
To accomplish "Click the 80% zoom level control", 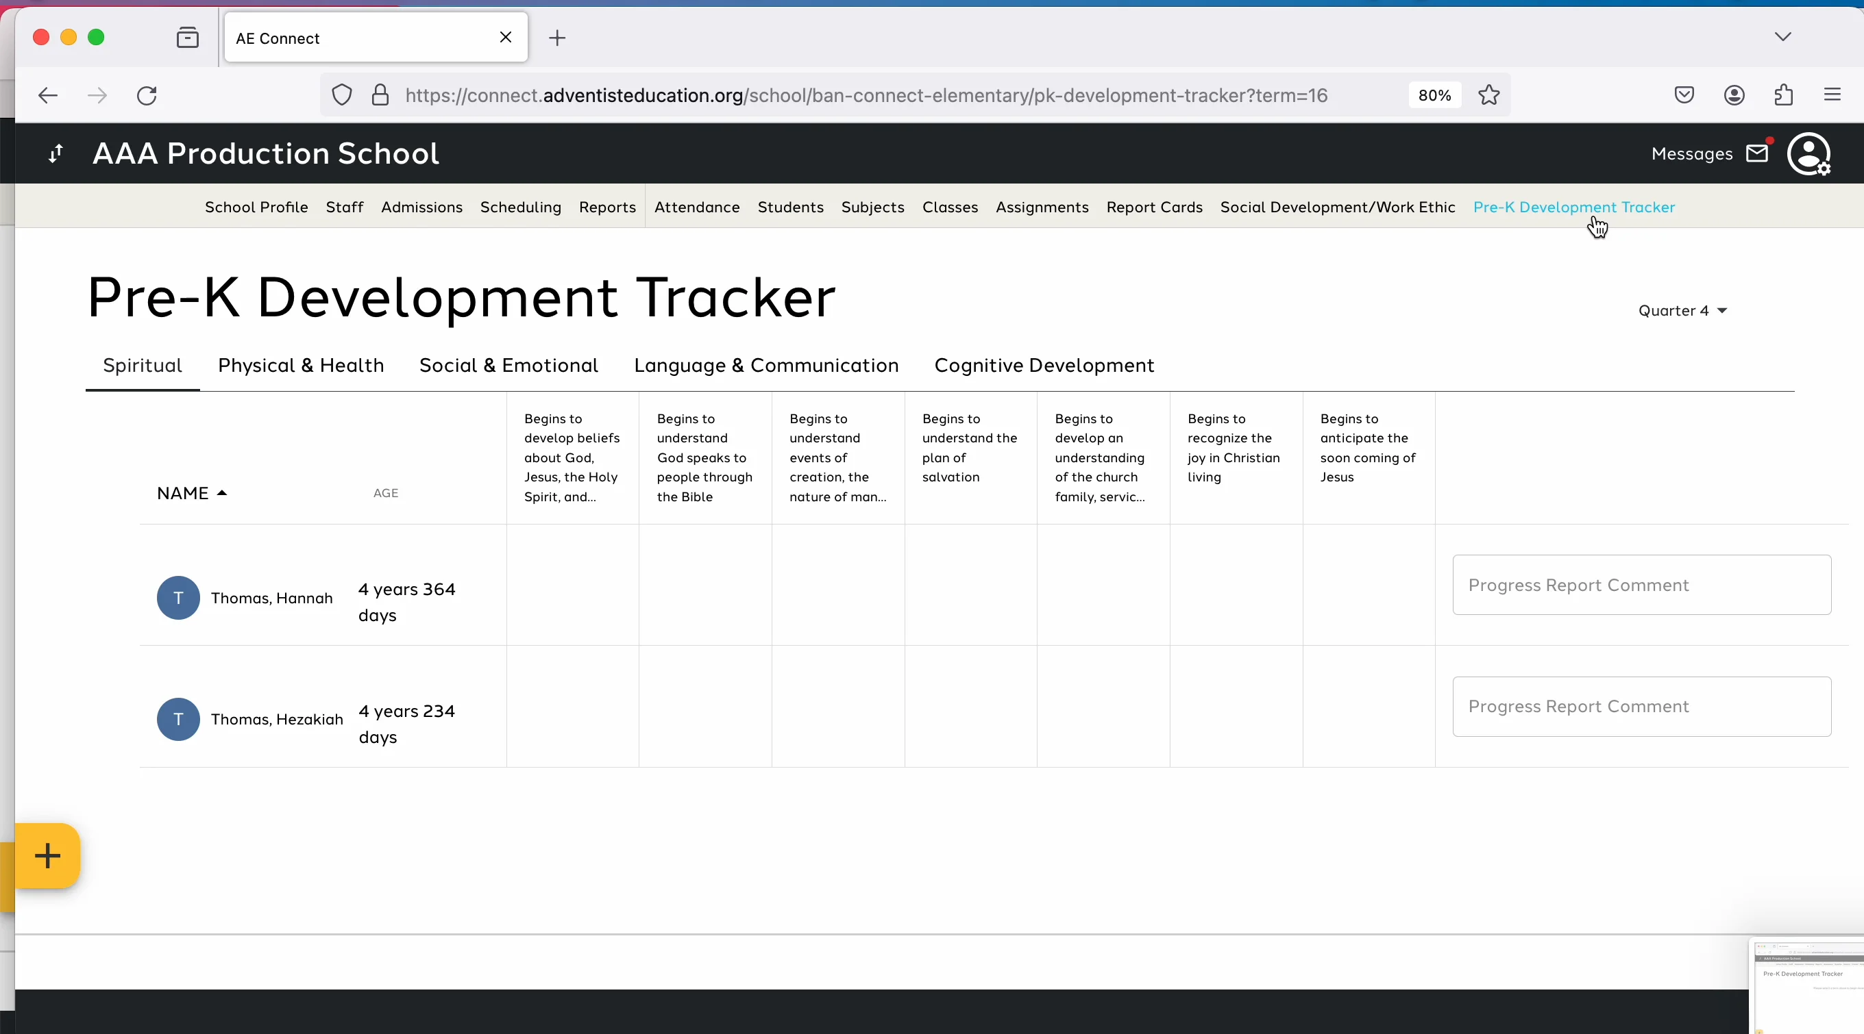I will pos(1434,94).
